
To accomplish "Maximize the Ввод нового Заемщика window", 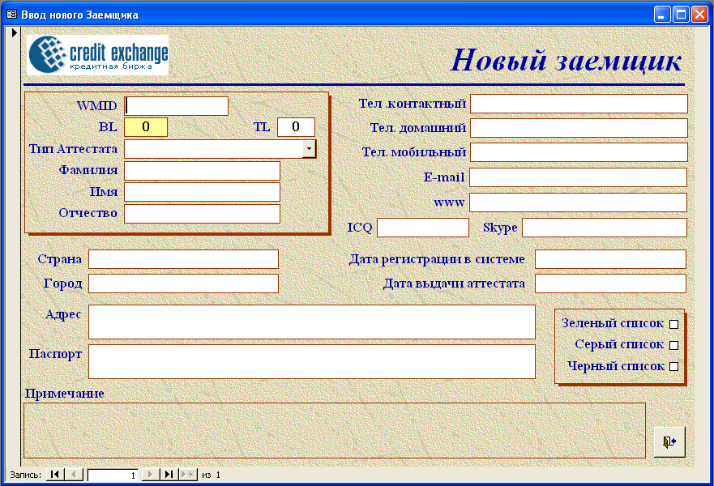I will click(681, 14).
